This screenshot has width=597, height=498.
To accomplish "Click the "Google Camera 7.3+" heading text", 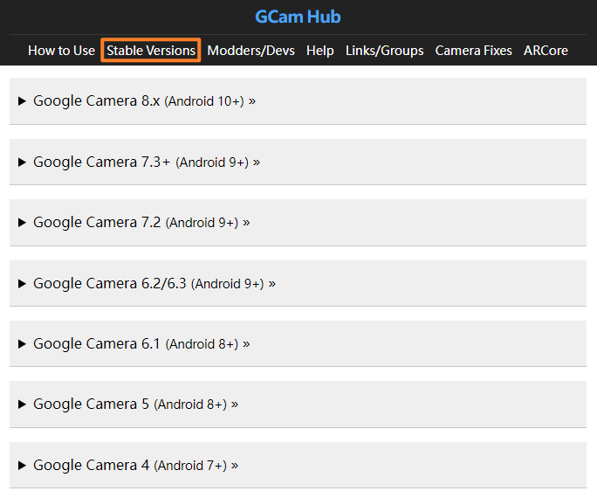I will [101, 162].
